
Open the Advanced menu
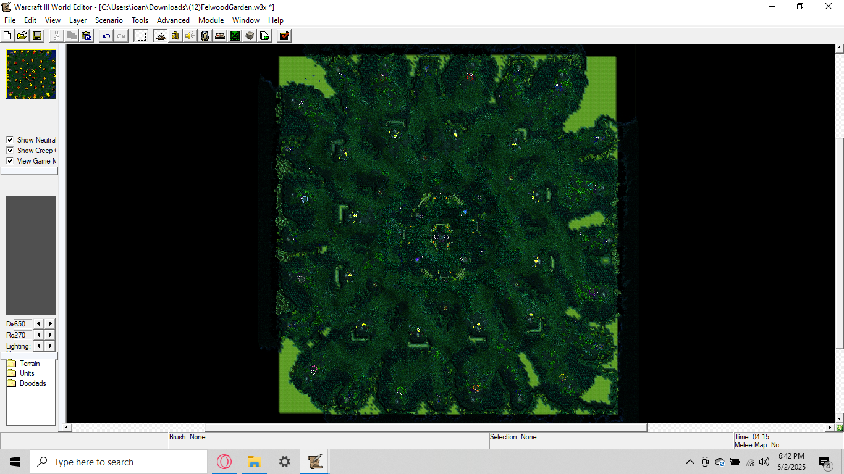click(x=173, y=20)
